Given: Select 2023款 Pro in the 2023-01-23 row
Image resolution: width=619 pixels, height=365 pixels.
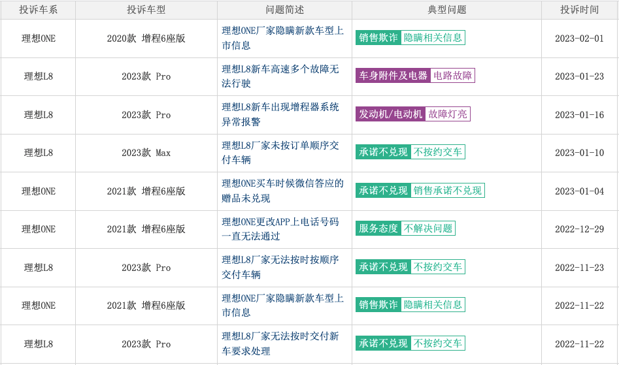Looking at the screenshot, I should [146, 76].
